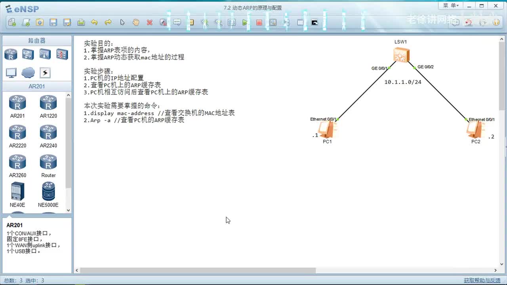Screen dimensions: 507x285
Task: Pick the AR201 router model
Action: click(17, 106)
